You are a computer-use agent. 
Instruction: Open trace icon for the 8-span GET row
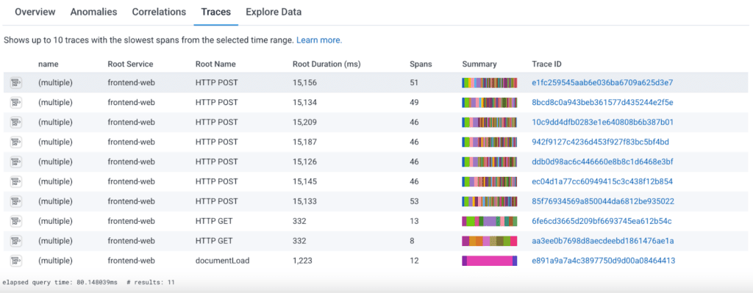click(x=15, y=241)
